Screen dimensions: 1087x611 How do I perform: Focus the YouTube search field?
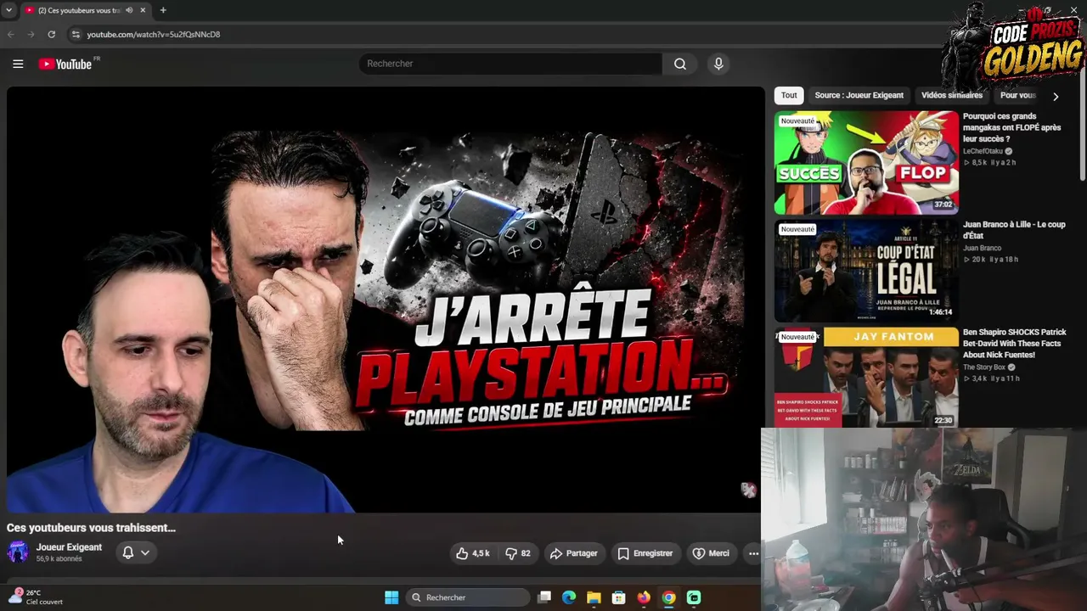point(510,64)
